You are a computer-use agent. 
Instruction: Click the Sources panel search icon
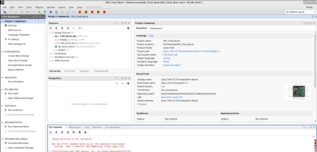[x=50, y=28]
